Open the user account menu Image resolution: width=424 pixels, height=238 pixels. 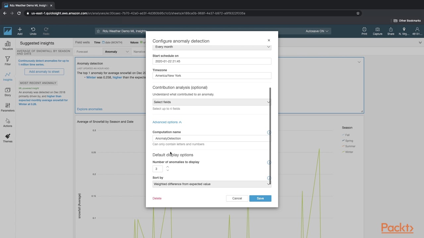417,31
